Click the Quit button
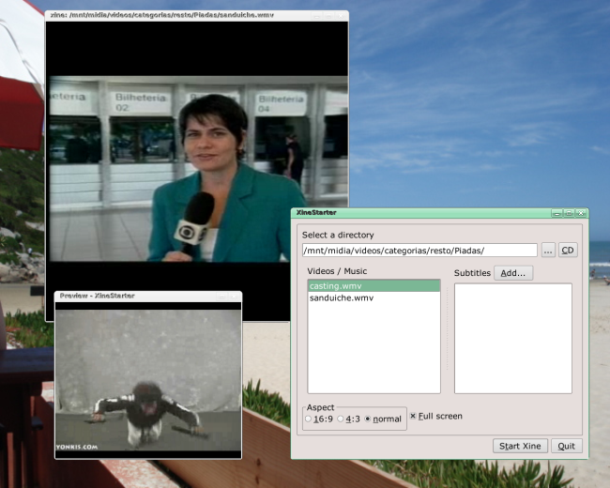Image resolution: width=610 pixels, height=488 pixels. click(567, 446)
